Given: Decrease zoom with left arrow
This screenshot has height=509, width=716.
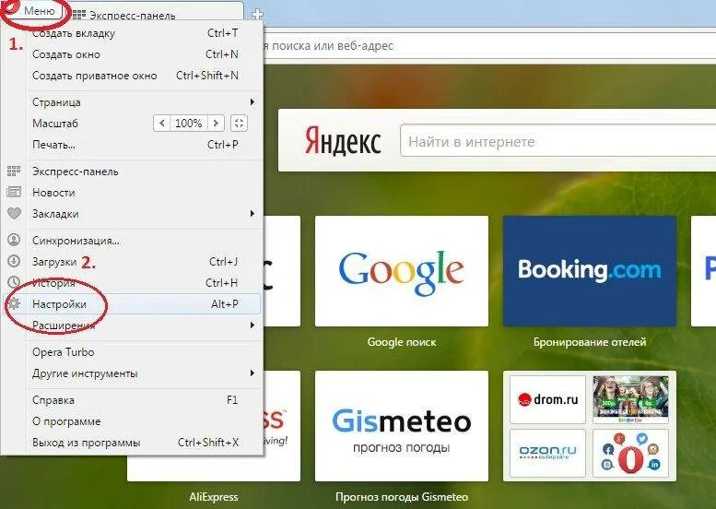Looking at the screenshot, I should click(x=161, y=123).
